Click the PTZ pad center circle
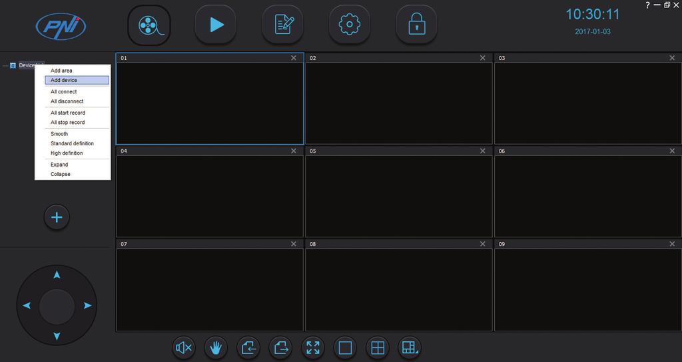 tap(57, 306)
